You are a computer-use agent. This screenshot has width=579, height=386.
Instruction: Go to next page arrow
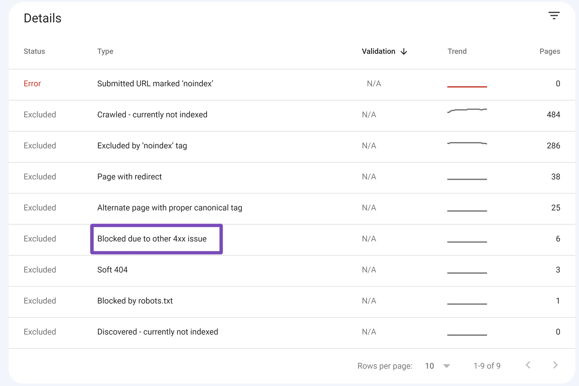tap(555, 365)
